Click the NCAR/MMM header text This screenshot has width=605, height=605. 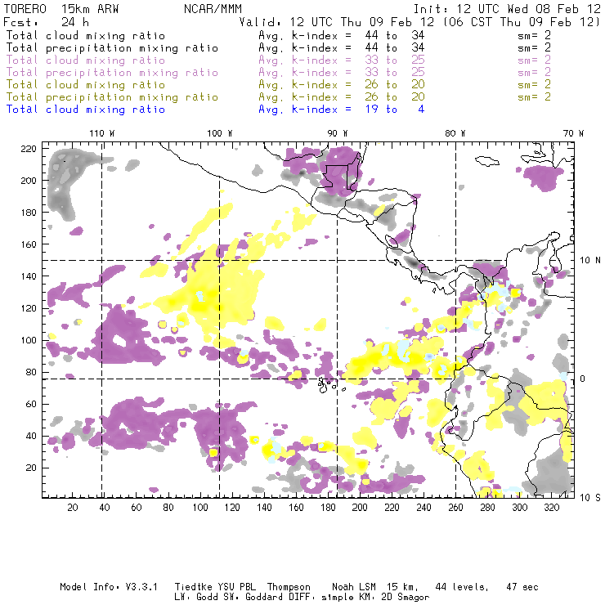pos(213,8)
